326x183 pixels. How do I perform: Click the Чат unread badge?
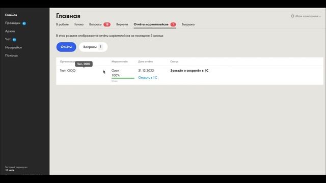(x=14, y=40)
